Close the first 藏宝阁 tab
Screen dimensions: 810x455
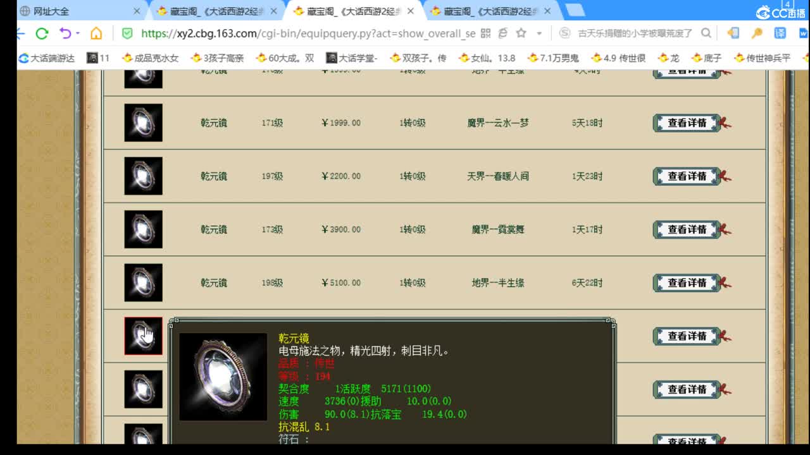coord(273,11)
